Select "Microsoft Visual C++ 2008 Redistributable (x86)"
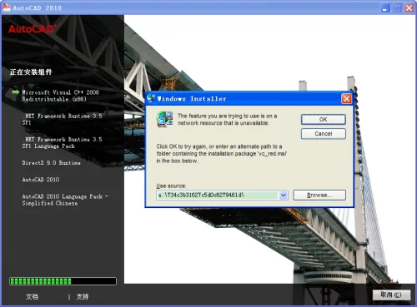Image resolution: width=417 pixels, height=307 pixels. pos(60,96)
